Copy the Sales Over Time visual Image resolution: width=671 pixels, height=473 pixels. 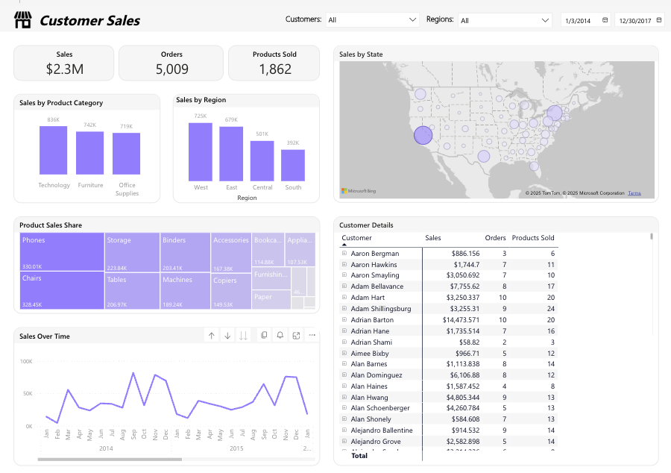click(x=264, y=336)
